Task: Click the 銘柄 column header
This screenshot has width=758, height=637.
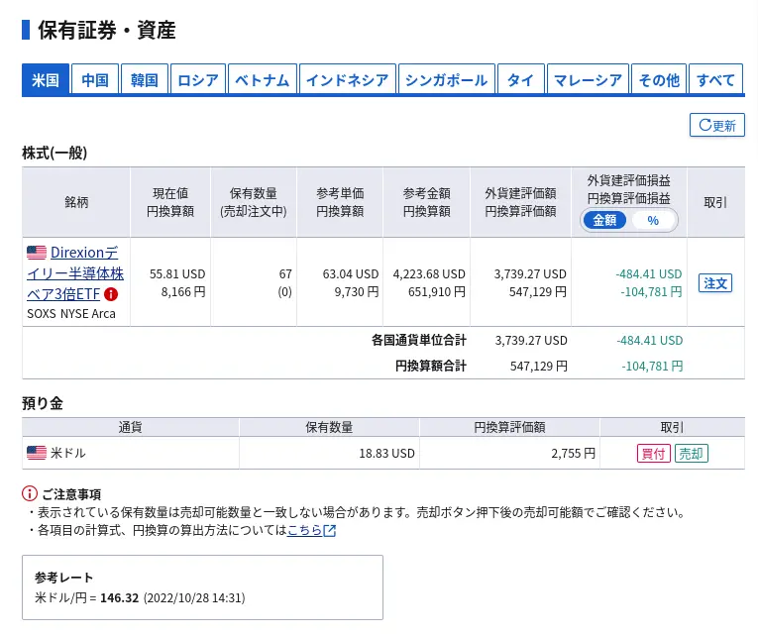Action: click(x=76, y=202)
